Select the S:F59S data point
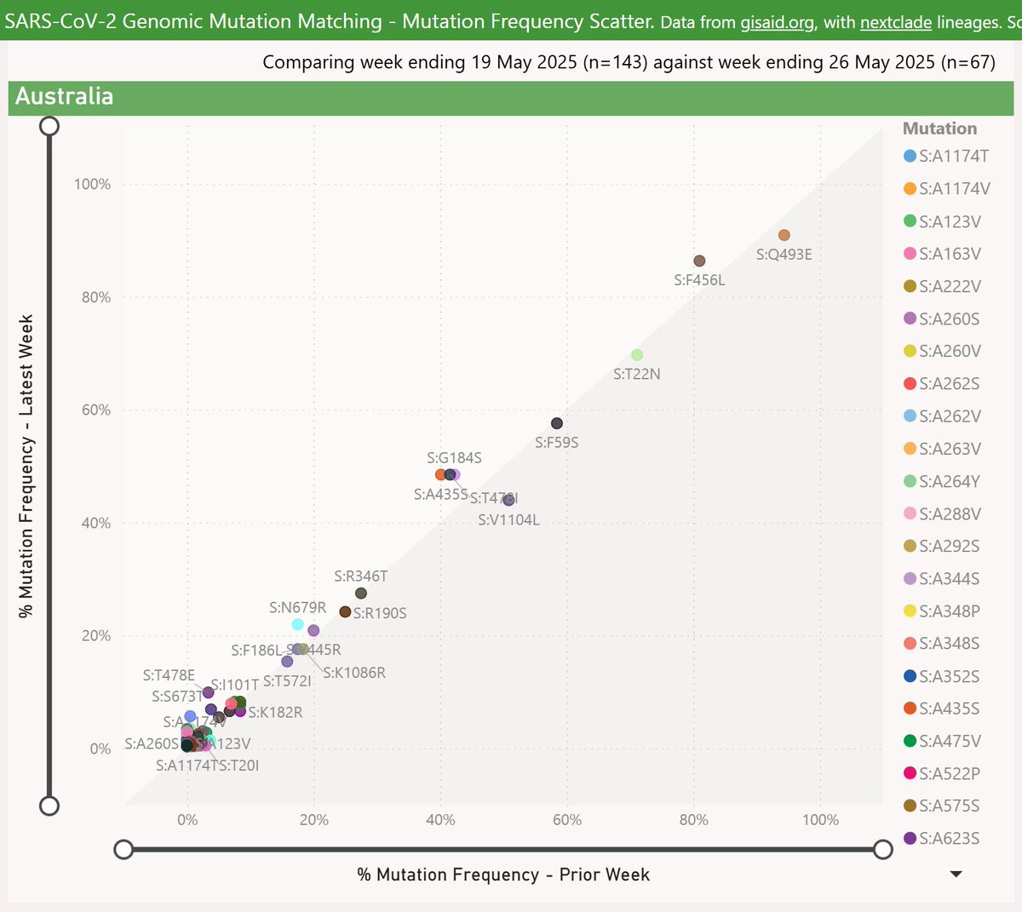1022x912 pixels. pos(557,423)
